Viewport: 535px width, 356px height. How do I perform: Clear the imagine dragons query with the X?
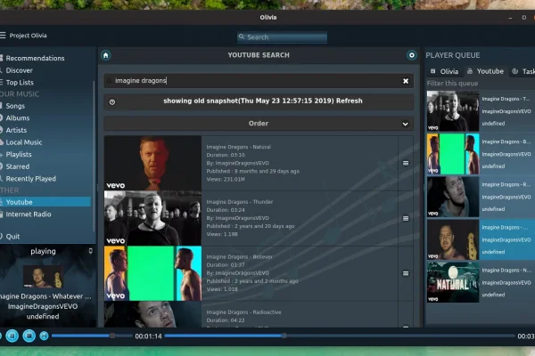(406, 81)
